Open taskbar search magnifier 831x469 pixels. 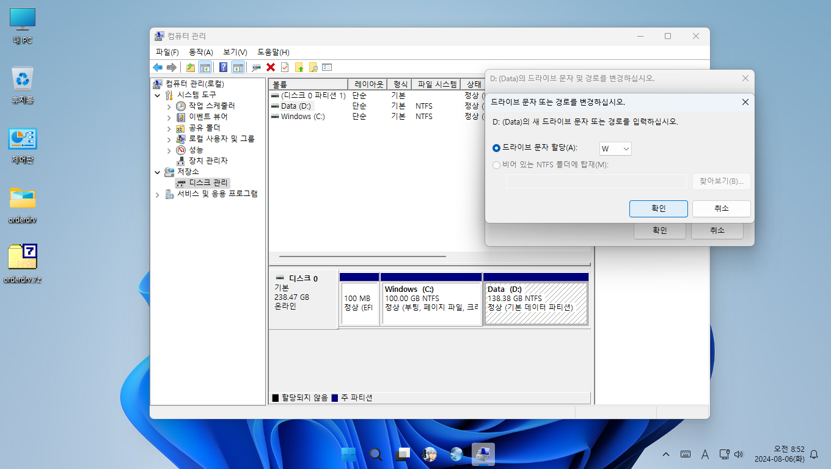pos(376,454)
